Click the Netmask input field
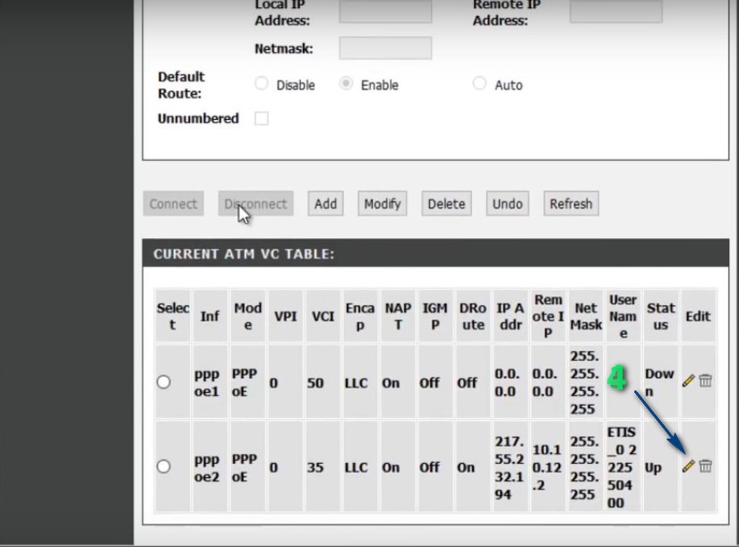The image size is (739, 547). [385, 48]
